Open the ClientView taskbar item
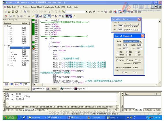Image resolution: width=164 pixels, height=121 pixels. click(x=95, y=118)
